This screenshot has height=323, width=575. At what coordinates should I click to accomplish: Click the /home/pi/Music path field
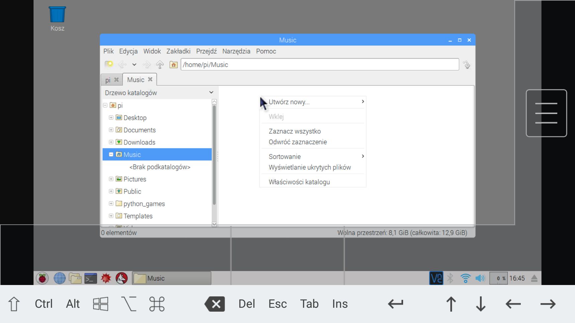[x=320, y=64]
